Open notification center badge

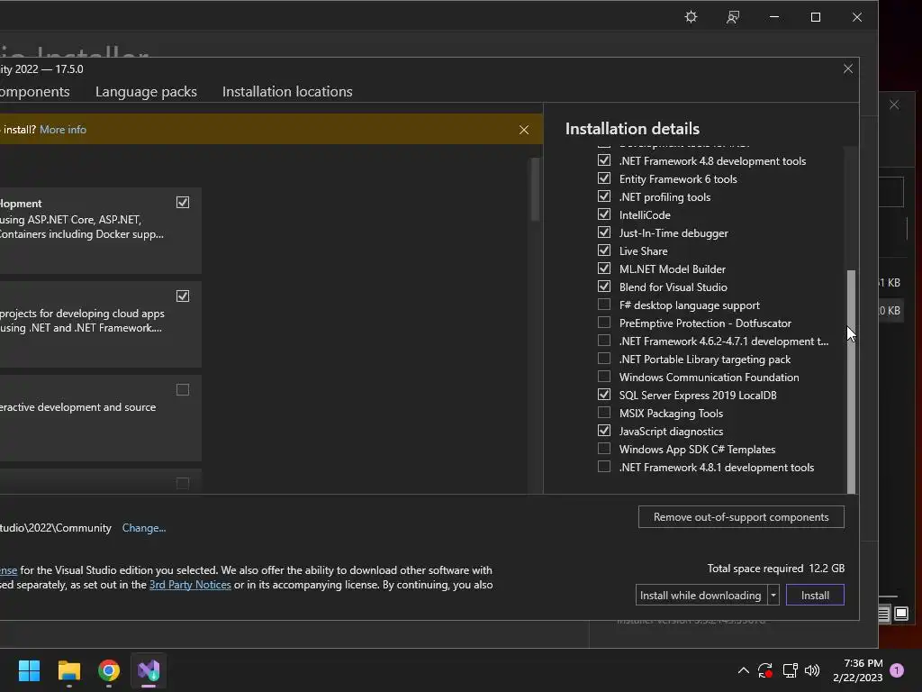(897, 670)
